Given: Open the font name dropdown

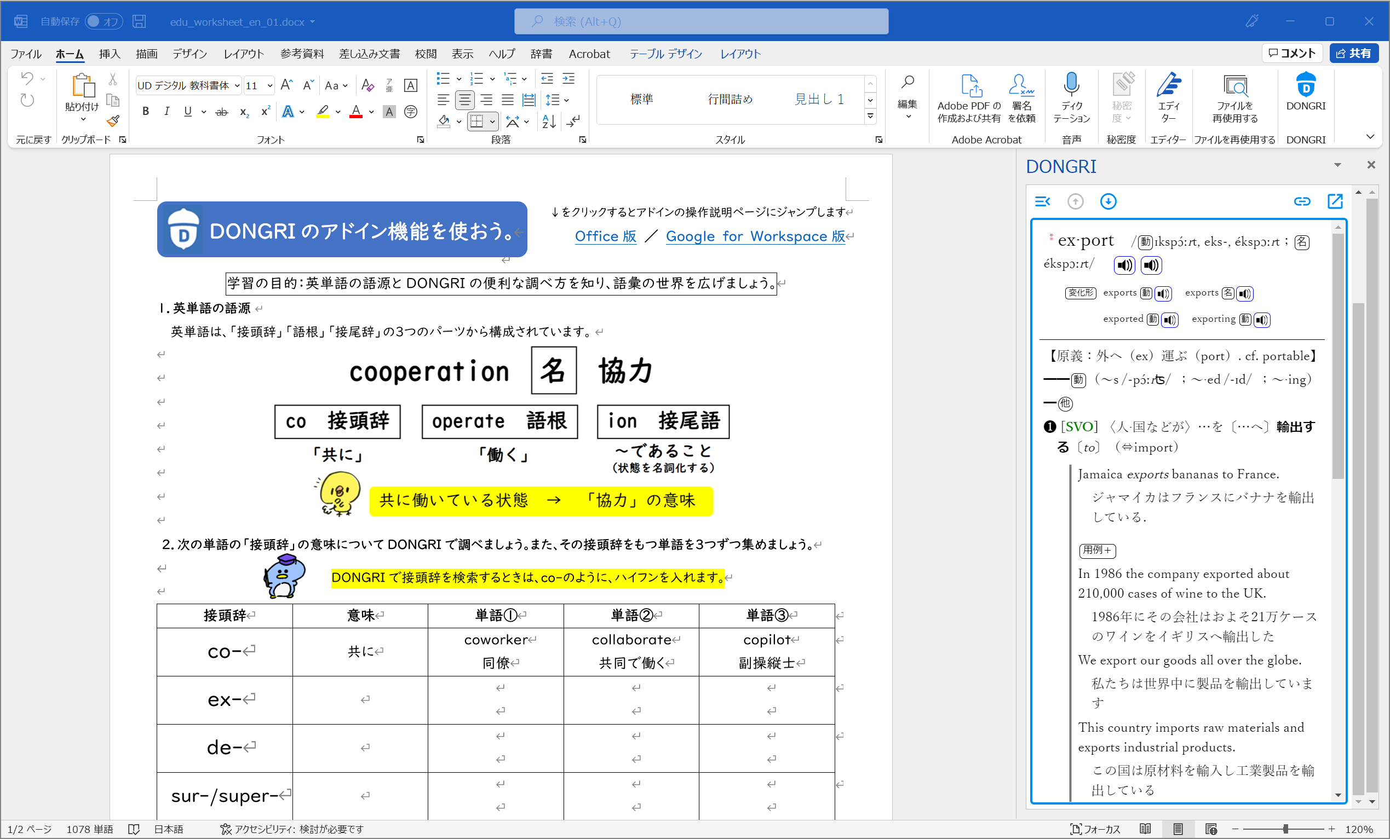Looking at the screenshot, I should (237, 86).
